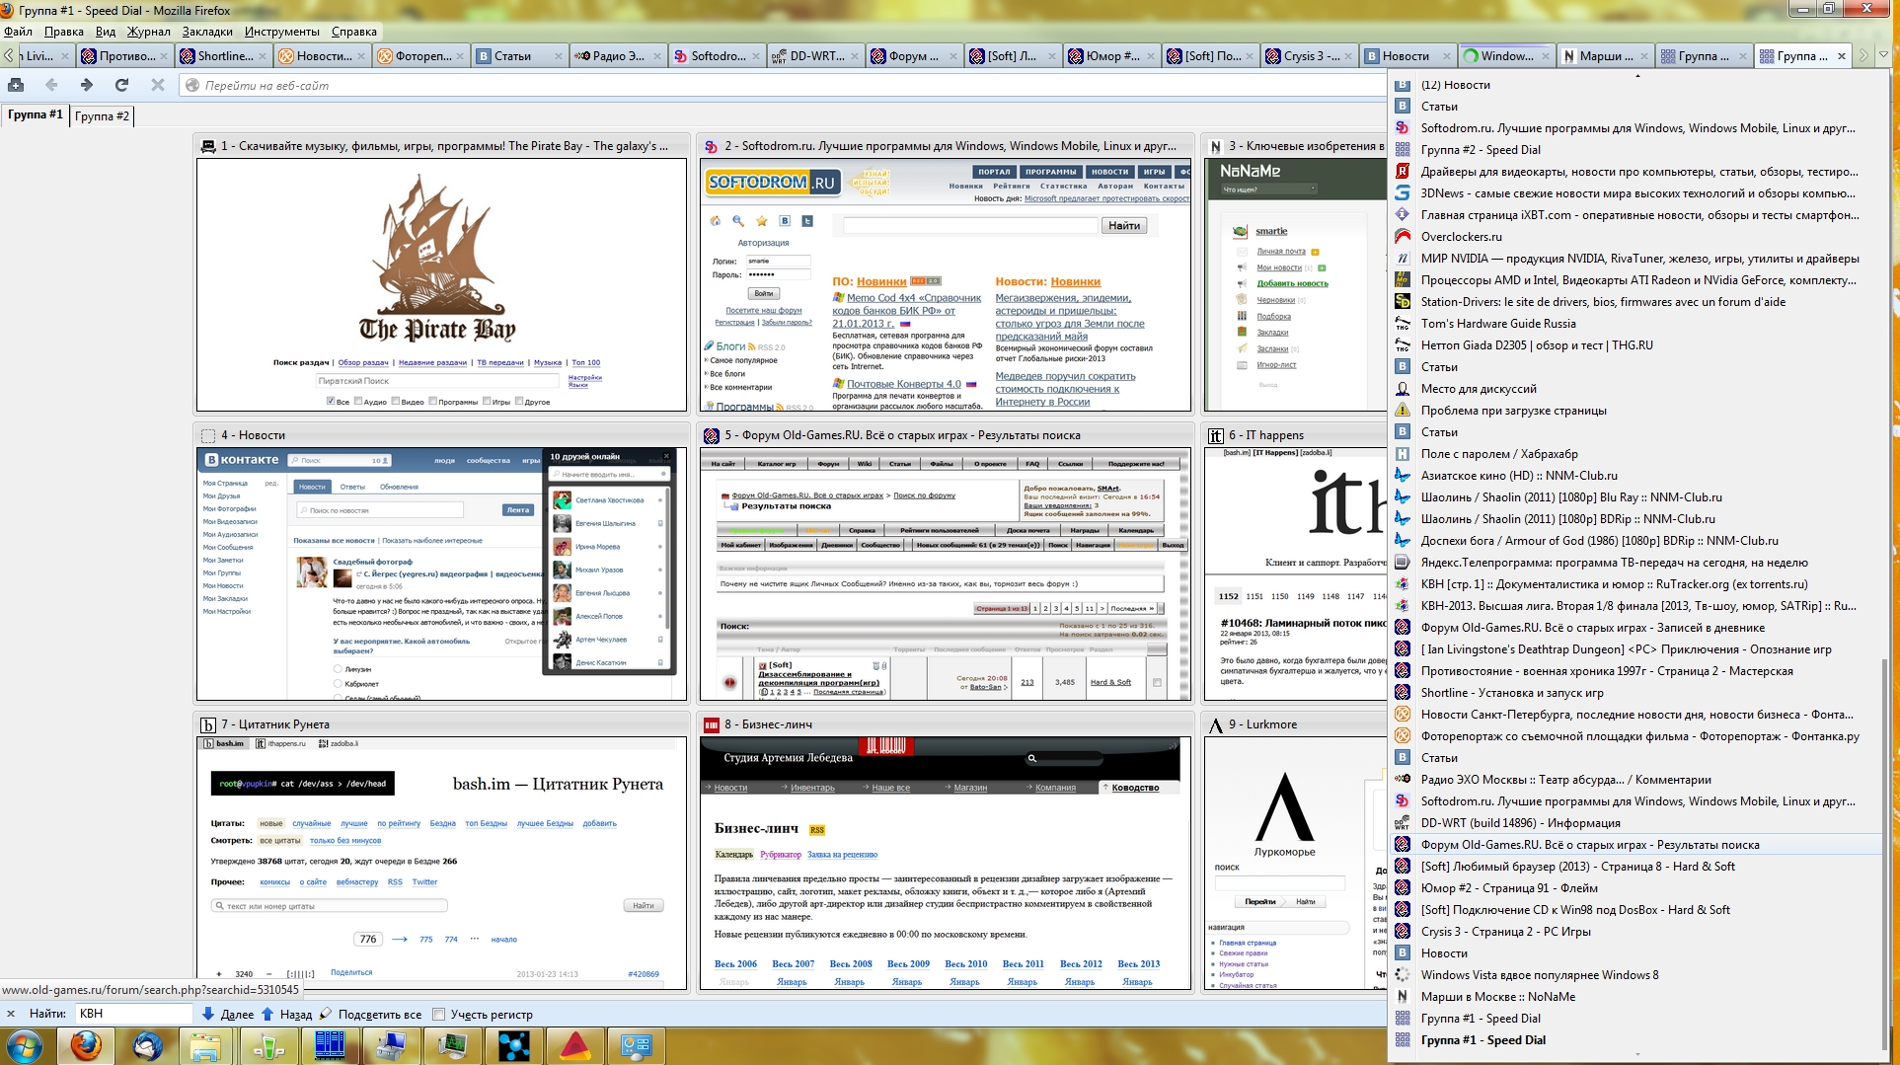Open dial 7 'Цитатник Рунета' thumbnail
Image resolution: width=1900 pixels, height=1065 pixels.
coord(441,864)
